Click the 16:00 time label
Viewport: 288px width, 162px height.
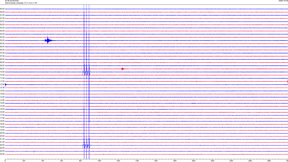2,109
